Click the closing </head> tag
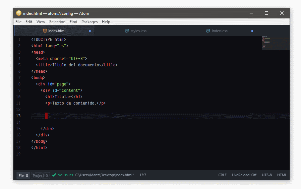The image size is (301, 189). tap(39, 71)
